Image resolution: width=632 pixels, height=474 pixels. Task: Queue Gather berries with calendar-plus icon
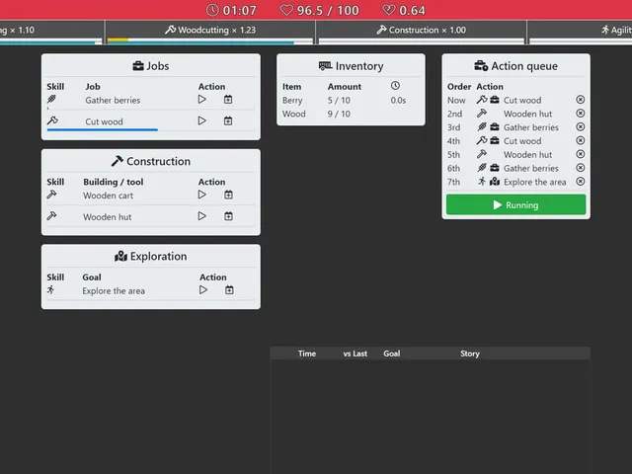(228, 100)
